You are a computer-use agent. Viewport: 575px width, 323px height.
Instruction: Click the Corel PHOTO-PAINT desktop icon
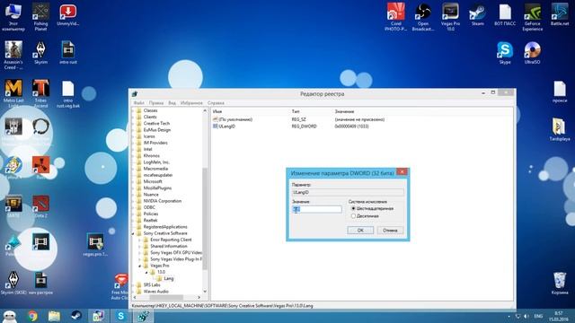396,17
